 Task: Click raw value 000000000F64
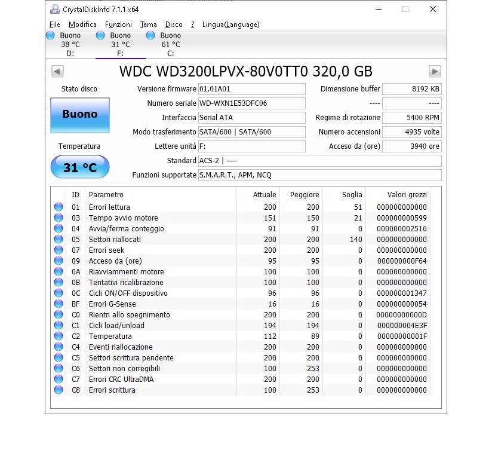click(402, 261)
